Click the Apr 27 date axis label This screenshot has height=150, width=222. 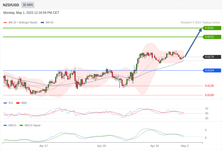pyautogui.click(x=44, y=146)
